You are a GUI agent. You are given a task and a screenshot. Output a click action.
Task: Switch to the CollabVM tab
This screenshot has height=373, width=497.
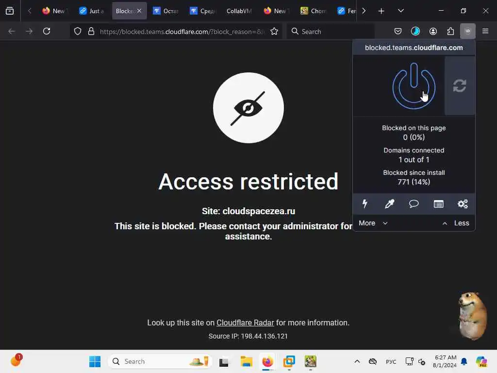pyautogui.click(x=240, y=11)
